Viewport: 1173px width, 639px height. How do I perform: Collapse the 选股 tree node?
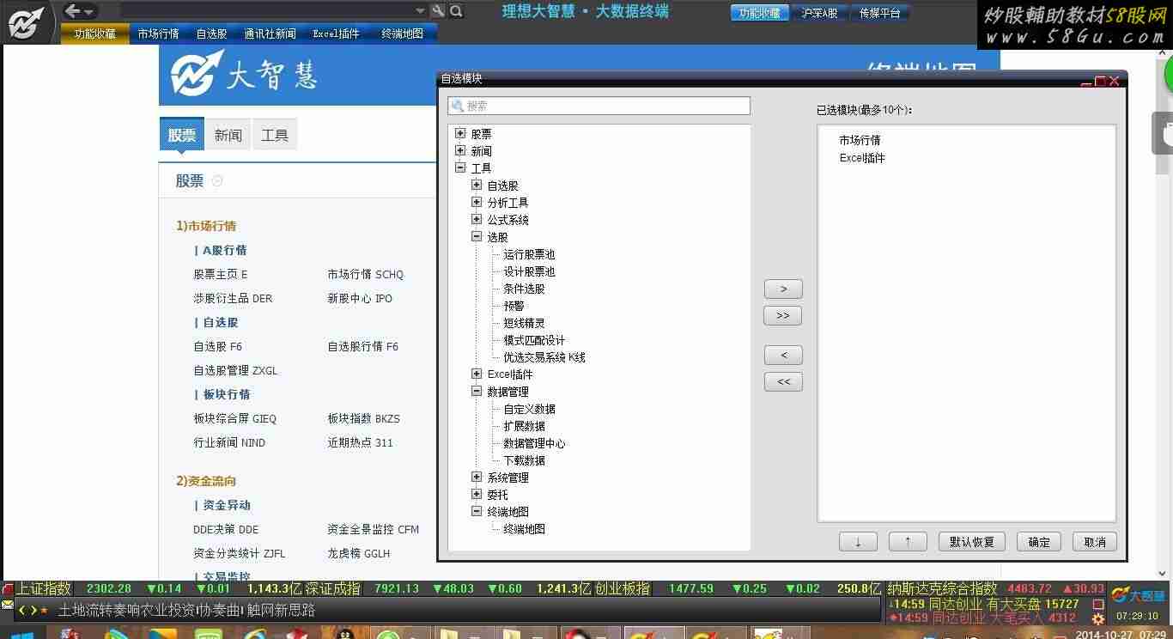(477, 237)
